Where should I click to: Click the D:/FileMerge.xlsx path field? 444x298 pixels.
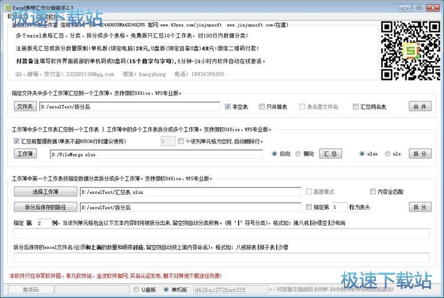tap(157, 155)
